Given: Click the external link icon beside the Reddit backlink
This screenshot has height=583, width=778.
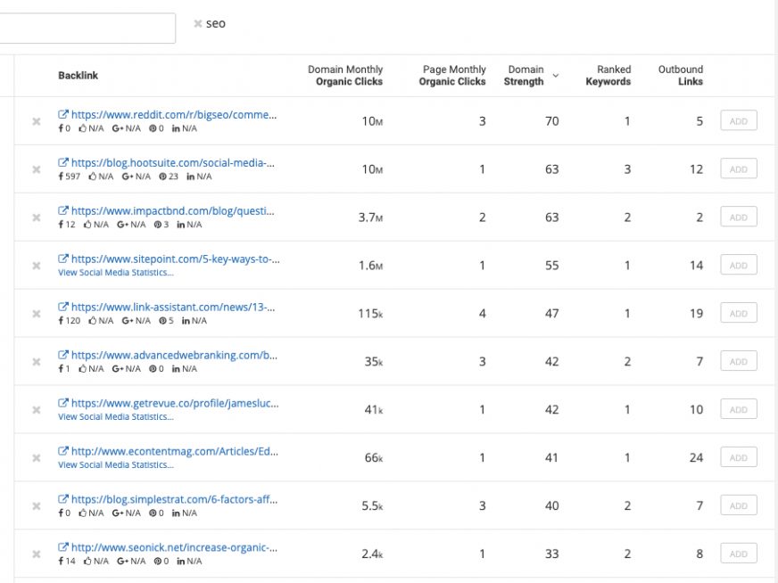Looking at the screenshot, I should [62, 114].
